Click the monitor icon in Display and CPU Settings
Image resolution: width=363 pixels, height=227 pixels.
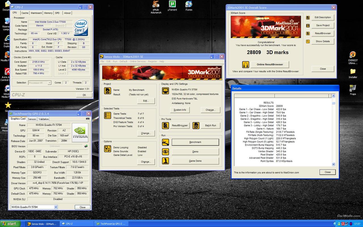165,91
